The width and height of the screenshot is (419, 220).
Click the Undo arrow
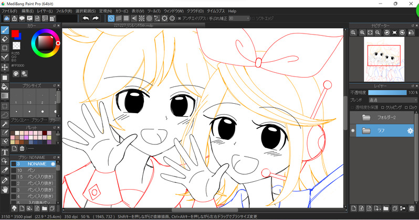click(x=86, y=18)
